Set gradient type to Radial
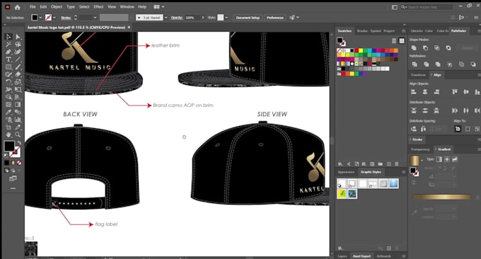The image size is (481, 259). pyautogui.click(x=447, y=159)
